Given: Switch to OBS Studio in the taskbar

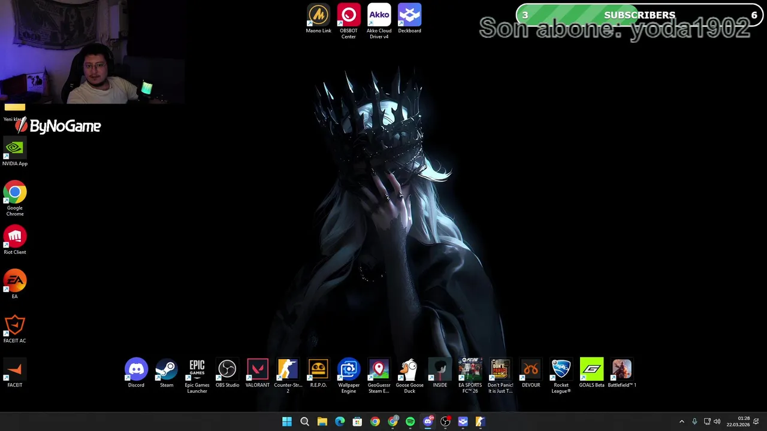Looking at the screenshot, I should point(445,421).
